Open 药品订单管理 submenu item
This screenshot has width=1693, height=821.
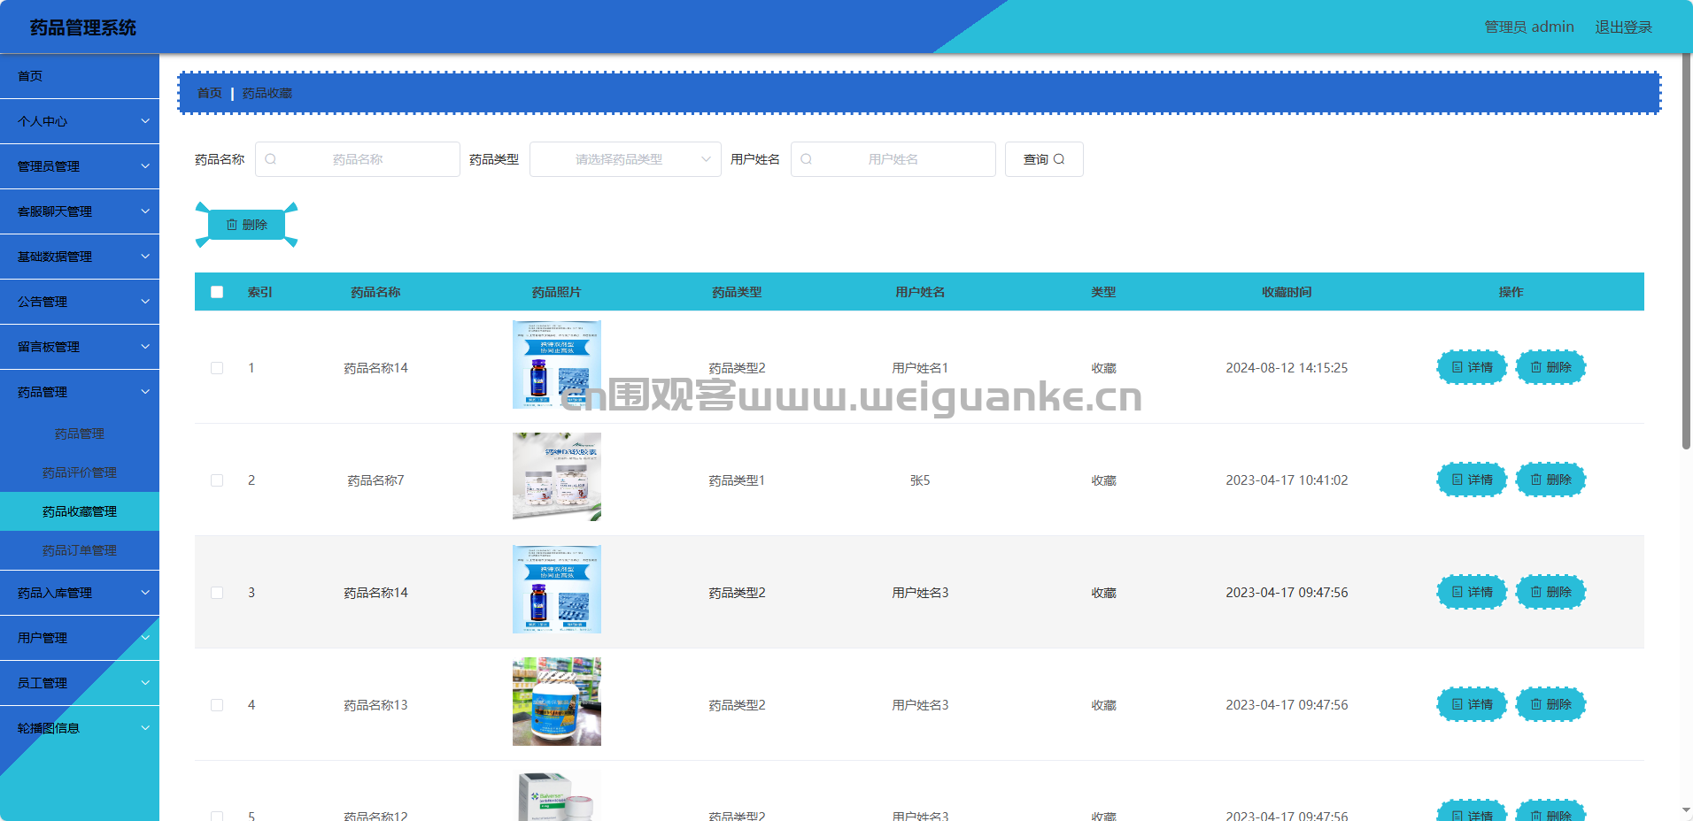(x=80, y=550)
